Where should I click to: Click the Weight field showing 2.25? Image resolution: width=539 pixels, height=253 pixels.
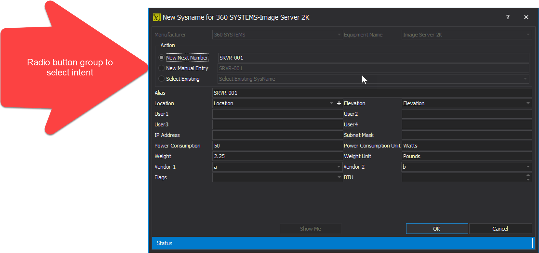pos(277,156)
